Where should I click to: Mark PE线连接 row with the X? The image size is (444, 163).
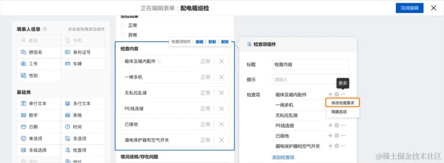(x=222, y=109)
